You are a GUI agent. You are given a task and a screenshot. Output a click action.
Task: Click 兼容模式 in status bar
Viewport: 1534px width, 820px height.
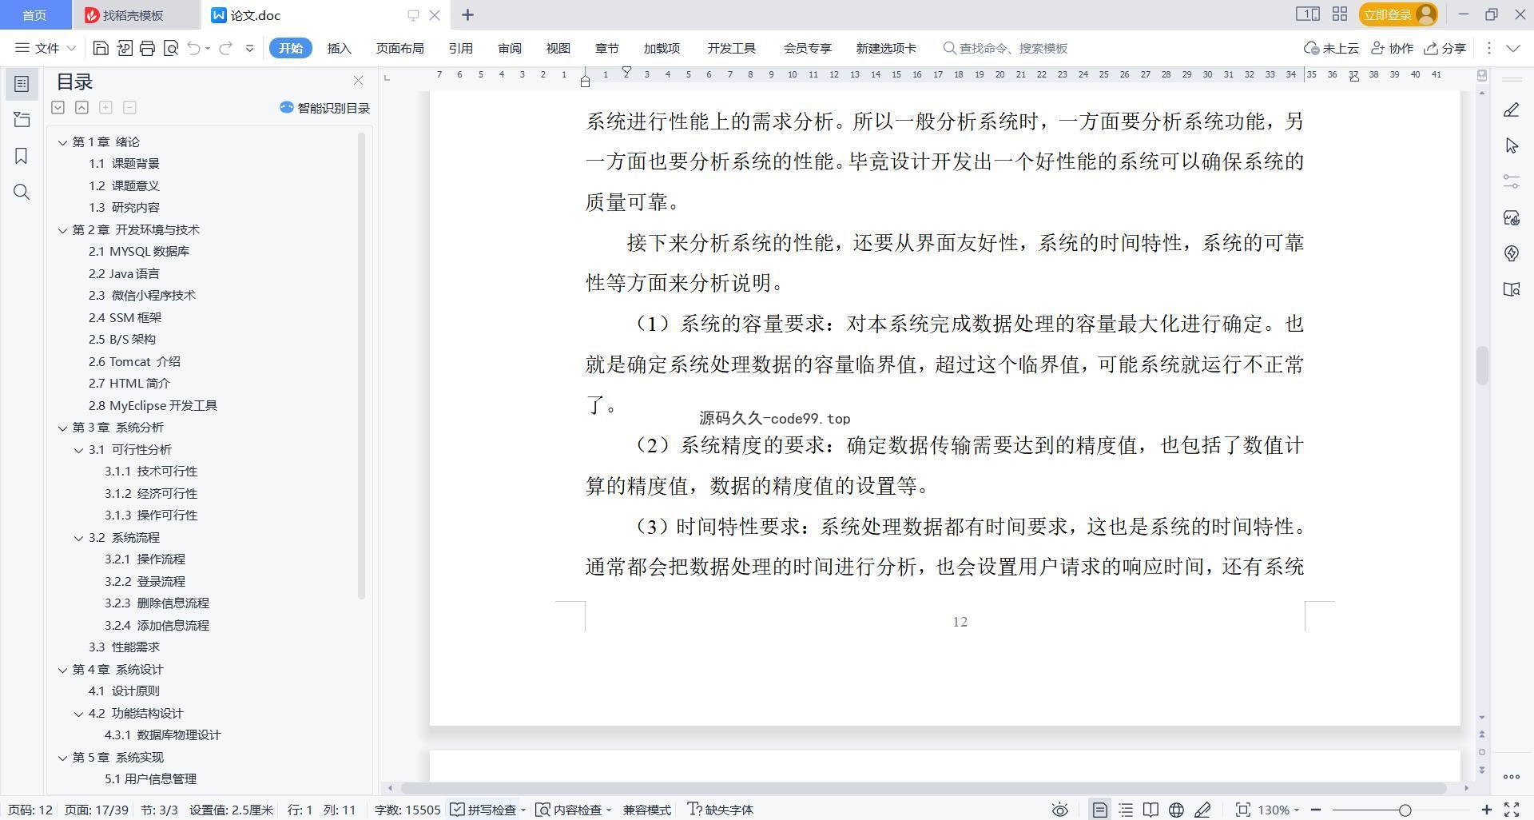click(x=647, y=810)
